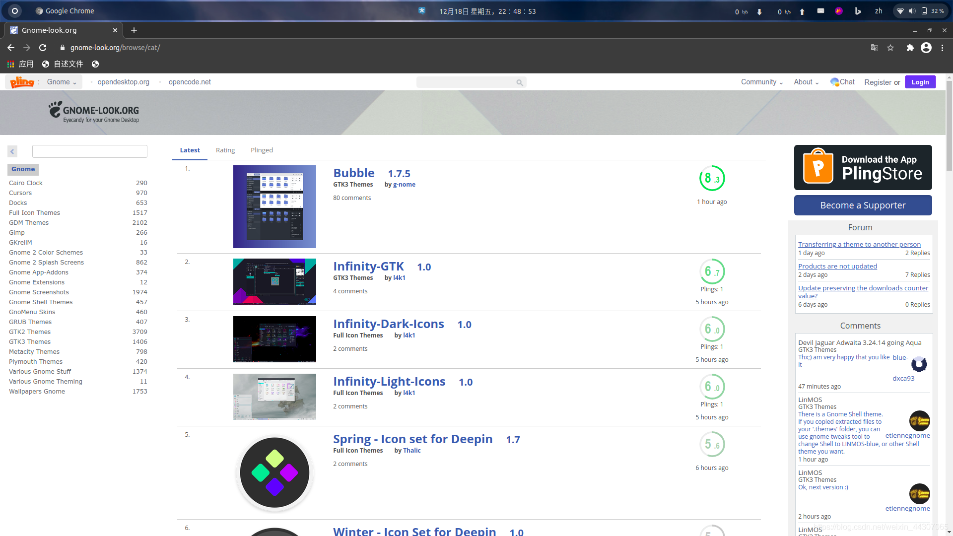Screen dimensions: 953x536
Task: Open author g-nome's profile link
Action: point(404,185)
